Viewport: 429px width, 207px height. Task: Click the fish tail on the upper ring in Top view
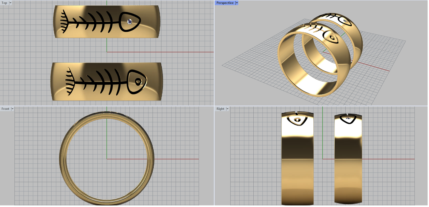coord(64,22)
